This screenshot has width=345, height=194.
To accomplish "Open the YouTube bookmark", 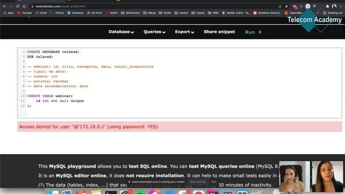I will [24, 13].
